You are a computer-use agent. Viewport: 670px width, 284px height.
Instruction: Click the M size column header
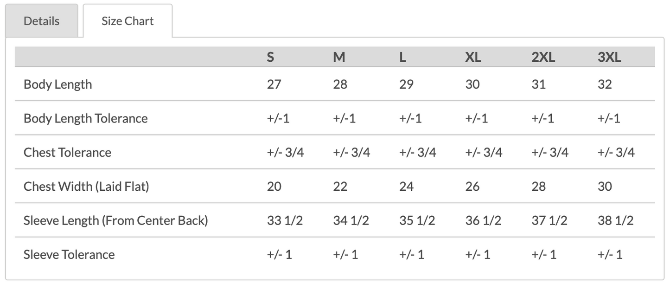[339, 57]
